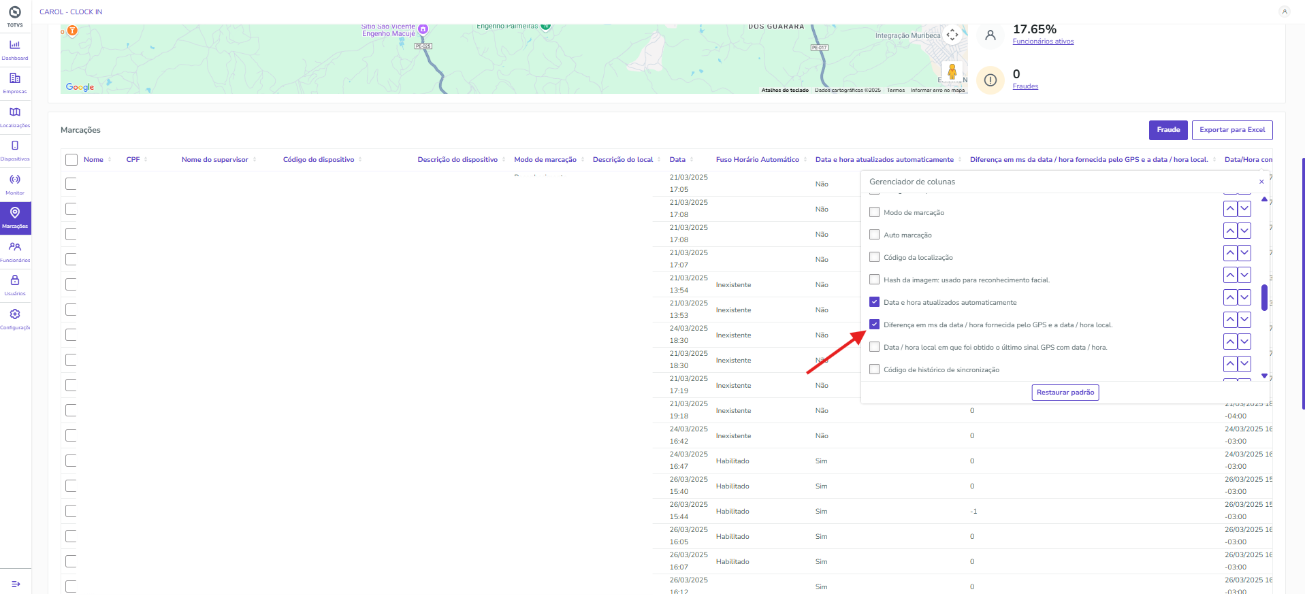
Task: Open the Empresas section in sidebar
Action: [15, 83]
